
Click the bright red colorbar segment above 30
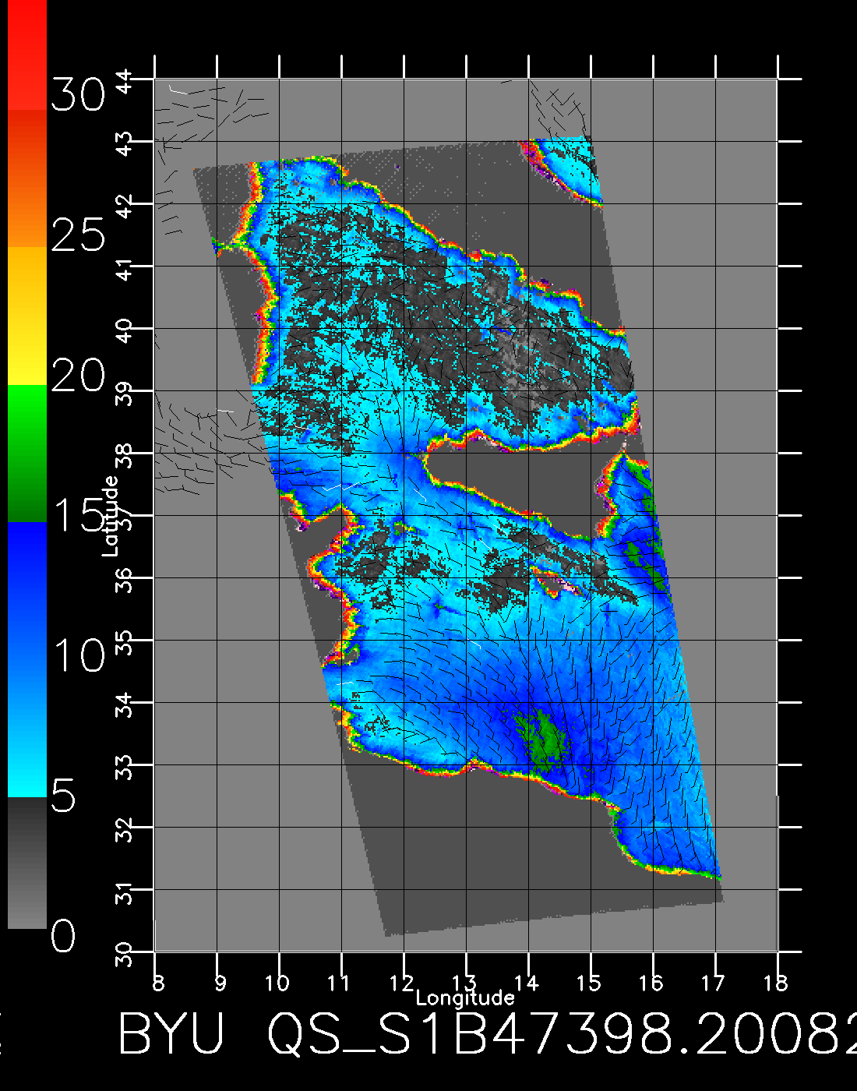coord(27,55)
